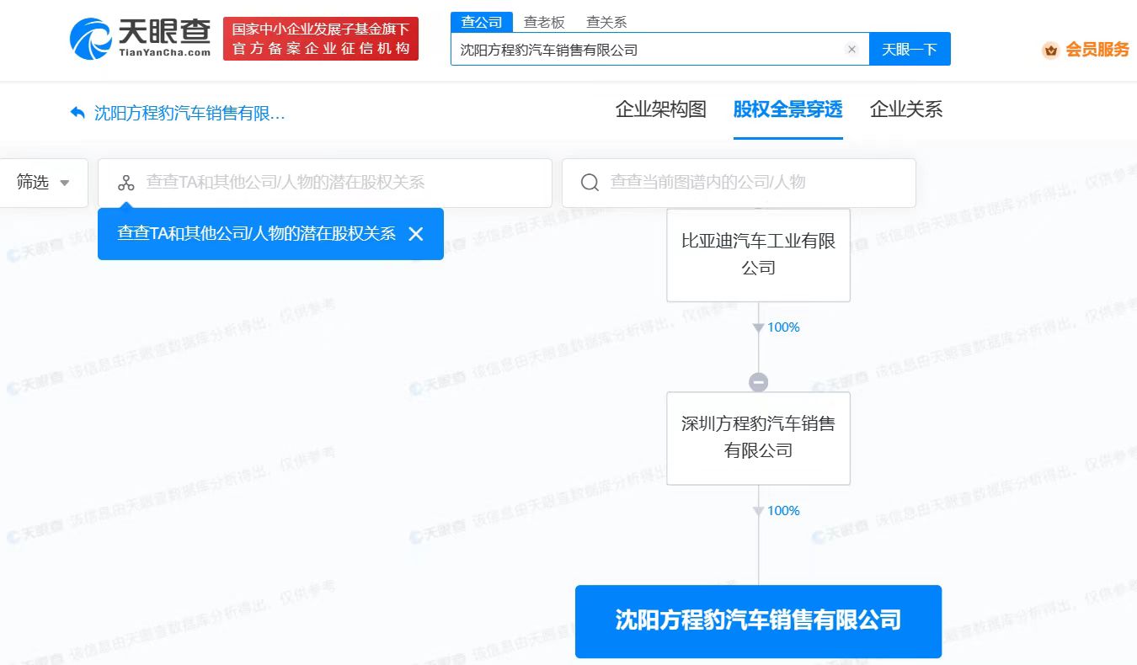Screen dimensions: 1137x665
Task: Click the 天眼一下 search button
Action: [910, 50]
